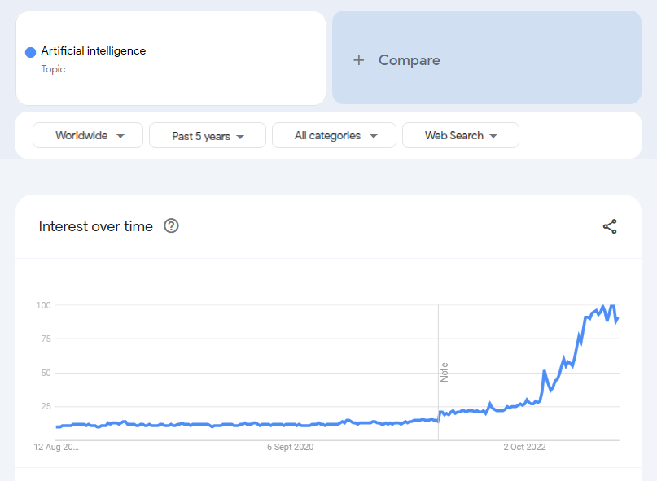Click the Compare label to add a term
This screenshot has width=657, height=481.
tap(409, 60)
